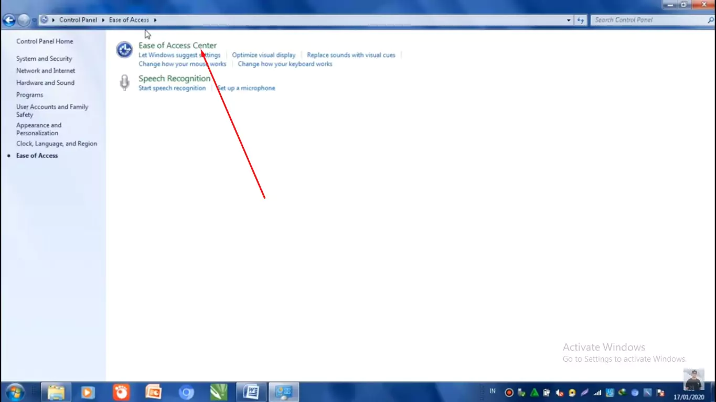Click Start speech recognition link
The width and height of the screenshot is (716, 402).
tap(172, 88)
